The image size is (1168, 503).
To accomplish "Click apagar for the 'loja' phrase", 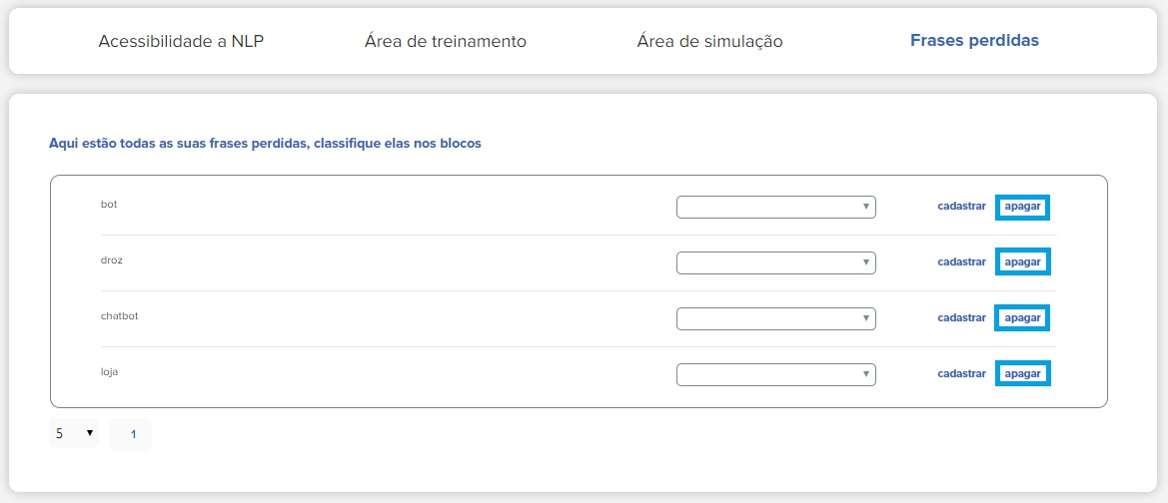I will [1023, 373].
